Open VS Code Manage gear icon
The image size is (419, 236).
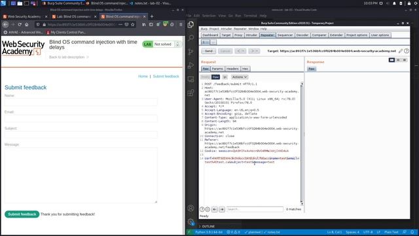[191, 222]
